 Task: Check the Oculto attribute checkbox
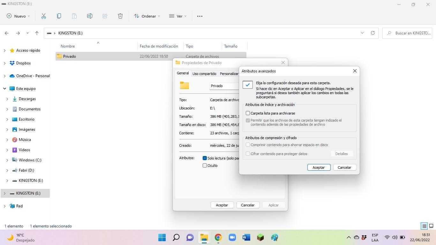pos(205,166)
